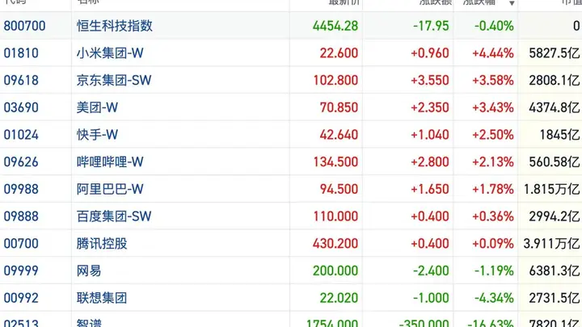Select stock code 09988
This screenshot has height=327, width=582.
click(21, 189)
